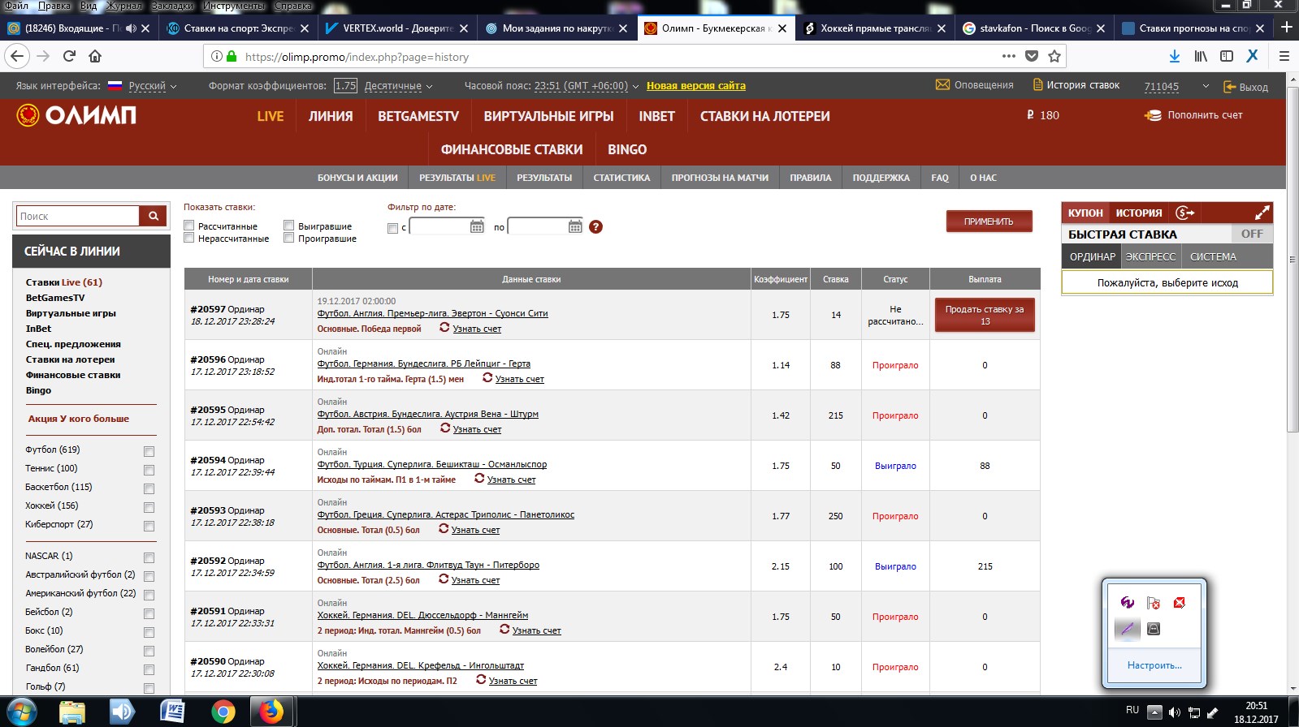Switch to the ЭКСПРЕСС coupon tab

click(x=1150, y=256)
